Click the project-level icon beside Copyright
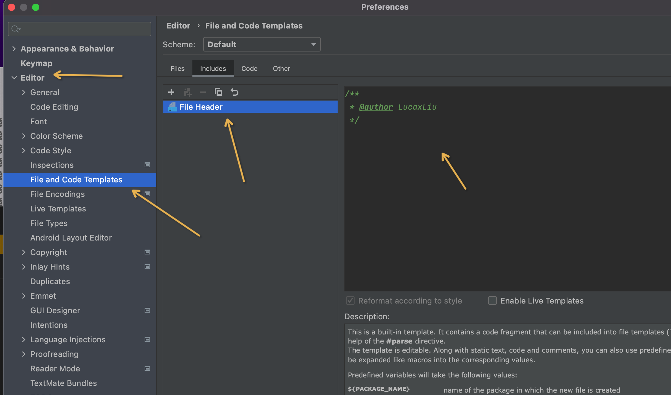 (x=147, y=252)
